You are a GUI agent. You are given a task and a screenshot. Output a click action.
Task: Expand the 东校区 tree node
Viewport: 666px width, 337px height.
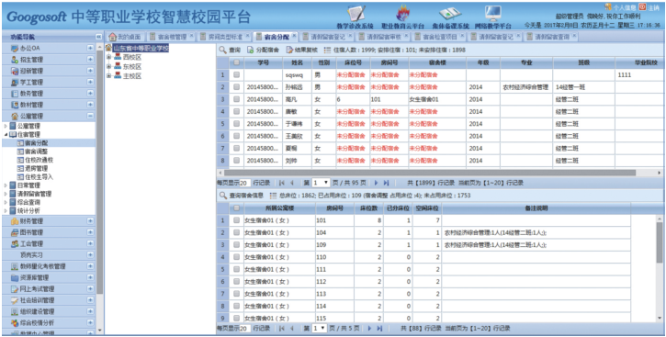[108, 67]
